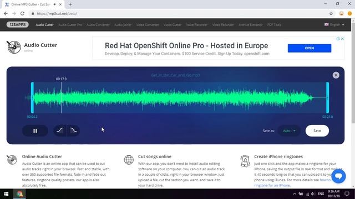This screenshot has width=355, height=199.
Task: Open Archive Extractor
Action: pos(250,25)
